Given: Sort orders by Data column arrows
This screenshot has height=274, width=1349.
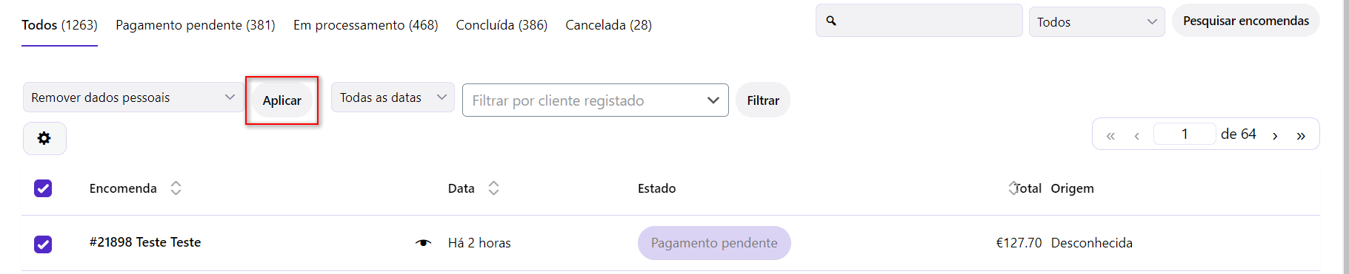Looking at the screenshot, I should (x=493, y=188).
